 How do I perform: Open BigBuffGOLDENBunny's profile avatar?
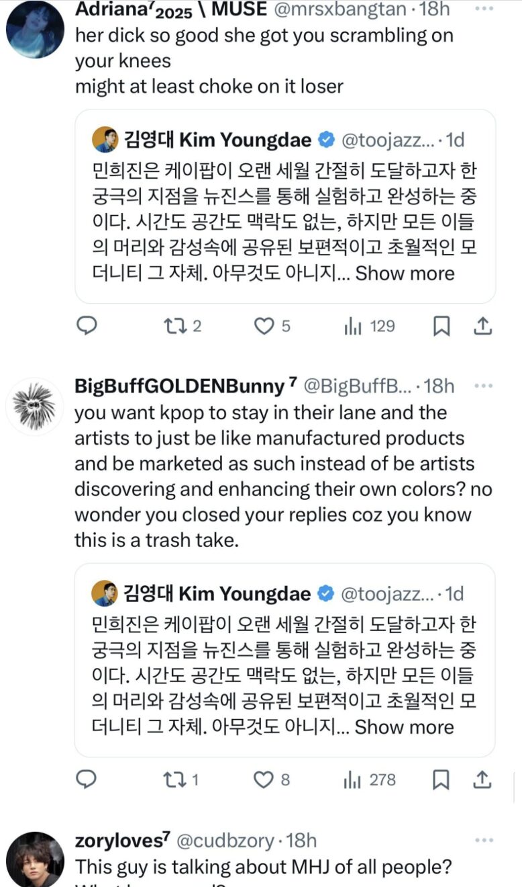point(35,407)
